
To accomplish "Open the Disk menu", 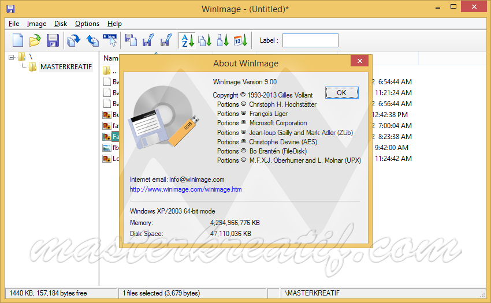I will [61, 24].
